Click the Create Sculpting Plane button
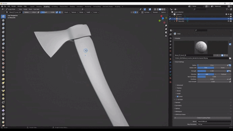This screenshot has height=131, width=233. pyautogui.click(x=203, y=118)
